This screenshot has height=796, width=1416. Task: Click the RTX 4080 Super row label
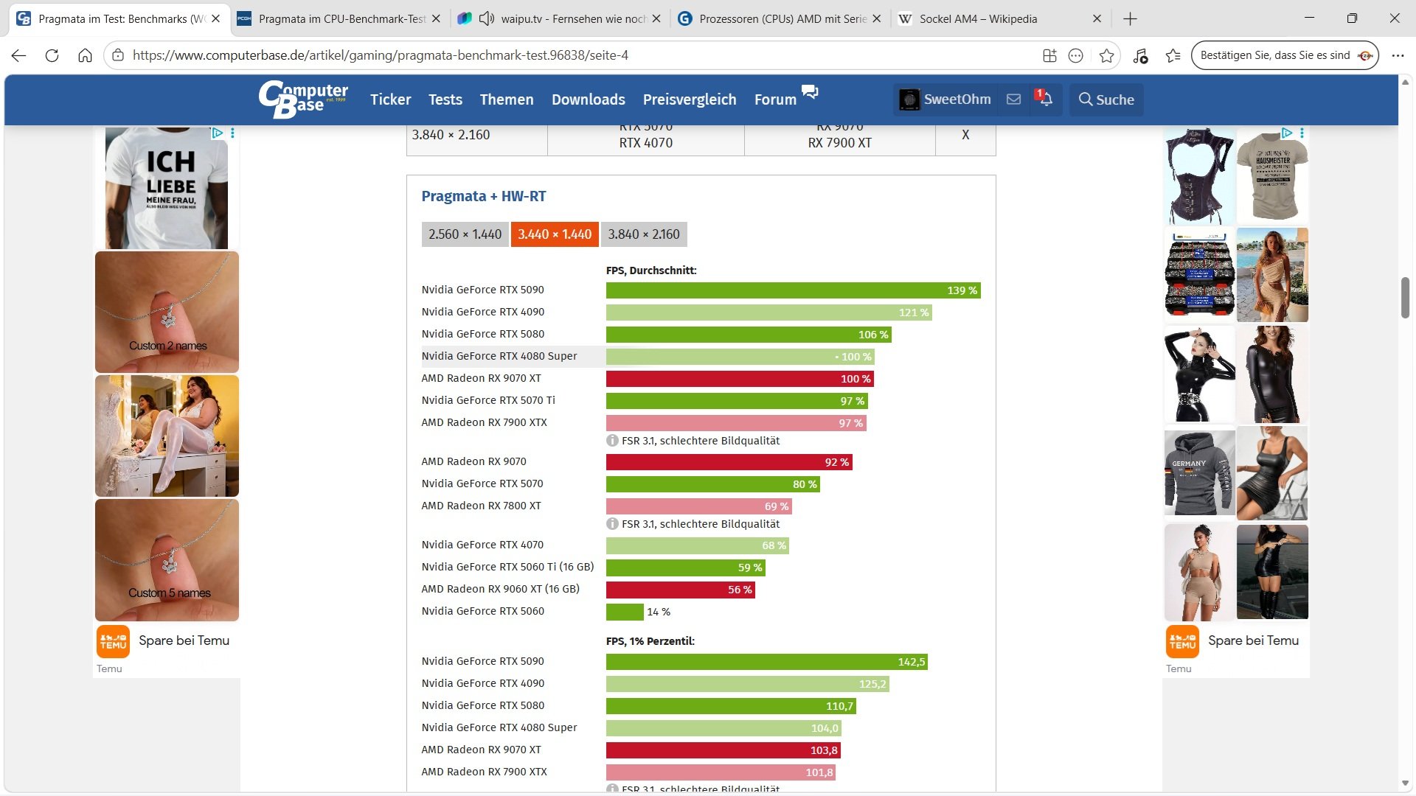point(499,356)
